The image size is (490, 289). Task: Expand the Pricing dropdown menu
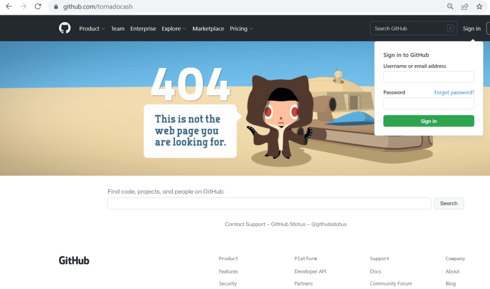241,28
